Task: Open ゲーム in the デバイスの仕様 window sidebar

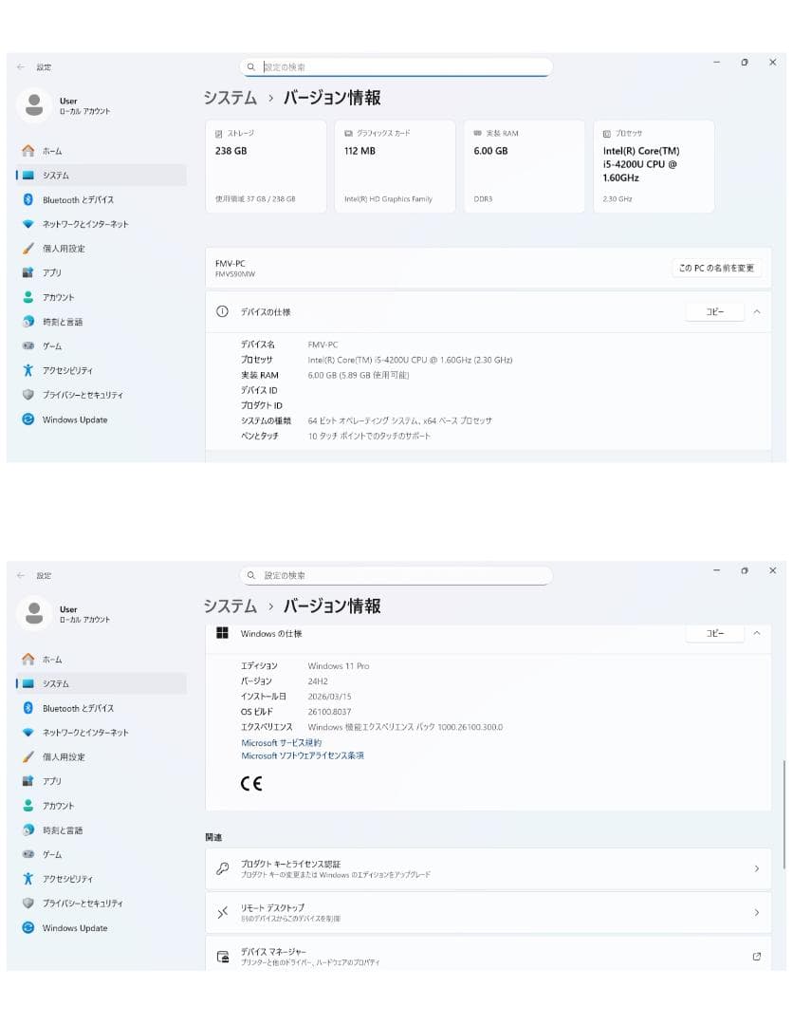Action: [101, 345]
